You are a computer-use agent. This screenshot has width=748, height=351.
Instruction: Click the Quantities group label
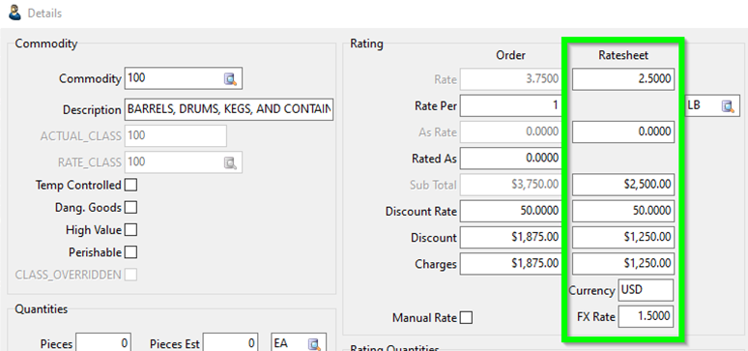click(41, 309)
